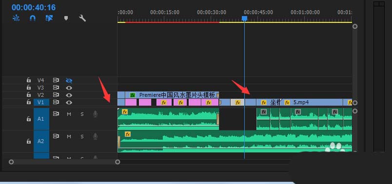Hide V2 track output eye
This screenshot has width=392, height=184.
[x=69, y=95]
